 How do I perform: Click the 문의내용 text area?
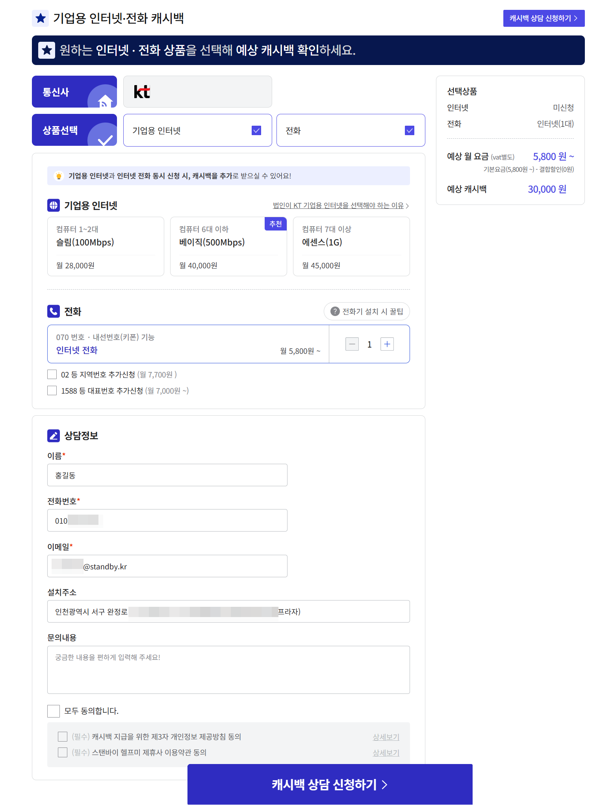click(x=228, y=669)
